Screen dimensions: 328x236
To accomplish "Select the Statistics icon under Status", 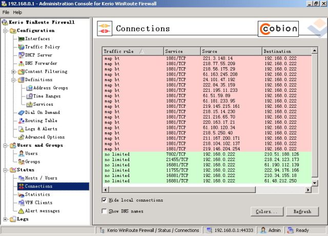I will [x=21, y=194].
